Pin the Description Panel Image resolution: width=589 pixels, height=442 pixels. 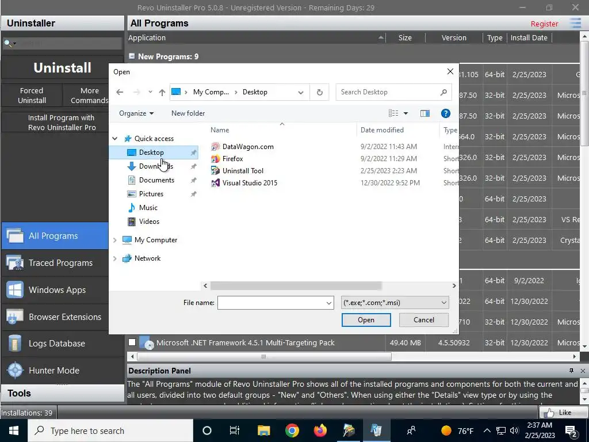click(x=571, y=371)
